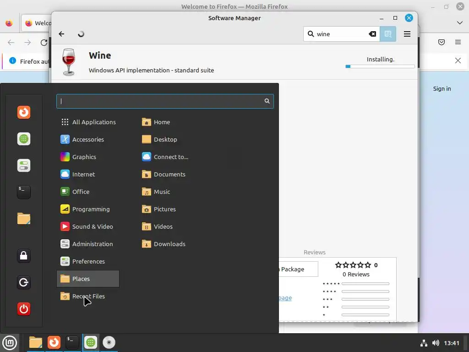The height and width of the screenshot is (352, 469).
Task: Toggle the search-in-description button in Software Manager
Action: pos(388,34)
